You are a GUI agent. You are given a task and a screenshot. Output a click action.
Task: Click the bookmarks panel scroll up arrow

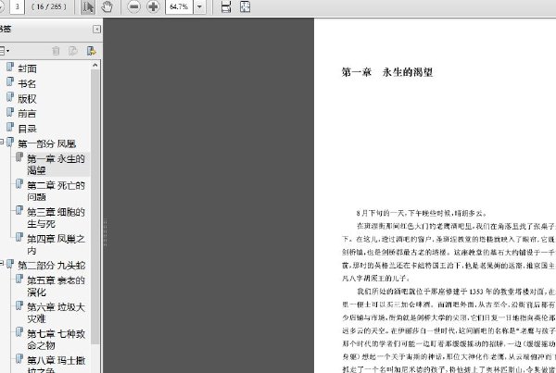point(95,65)
